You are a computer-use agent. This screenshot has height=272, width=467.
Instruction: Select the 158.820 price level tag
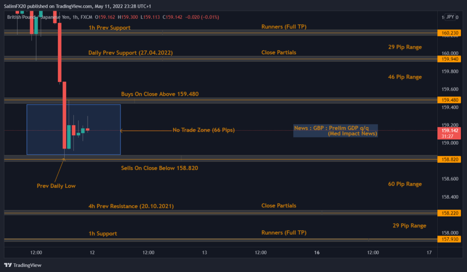coord(450,159)
